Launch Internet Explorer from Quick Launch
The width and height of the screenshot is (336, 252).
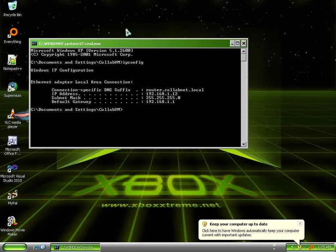pos(36,247)
